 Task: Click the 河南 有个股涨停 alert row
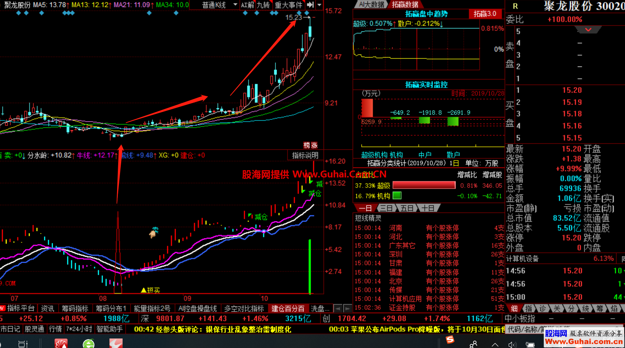pos(429,228)
